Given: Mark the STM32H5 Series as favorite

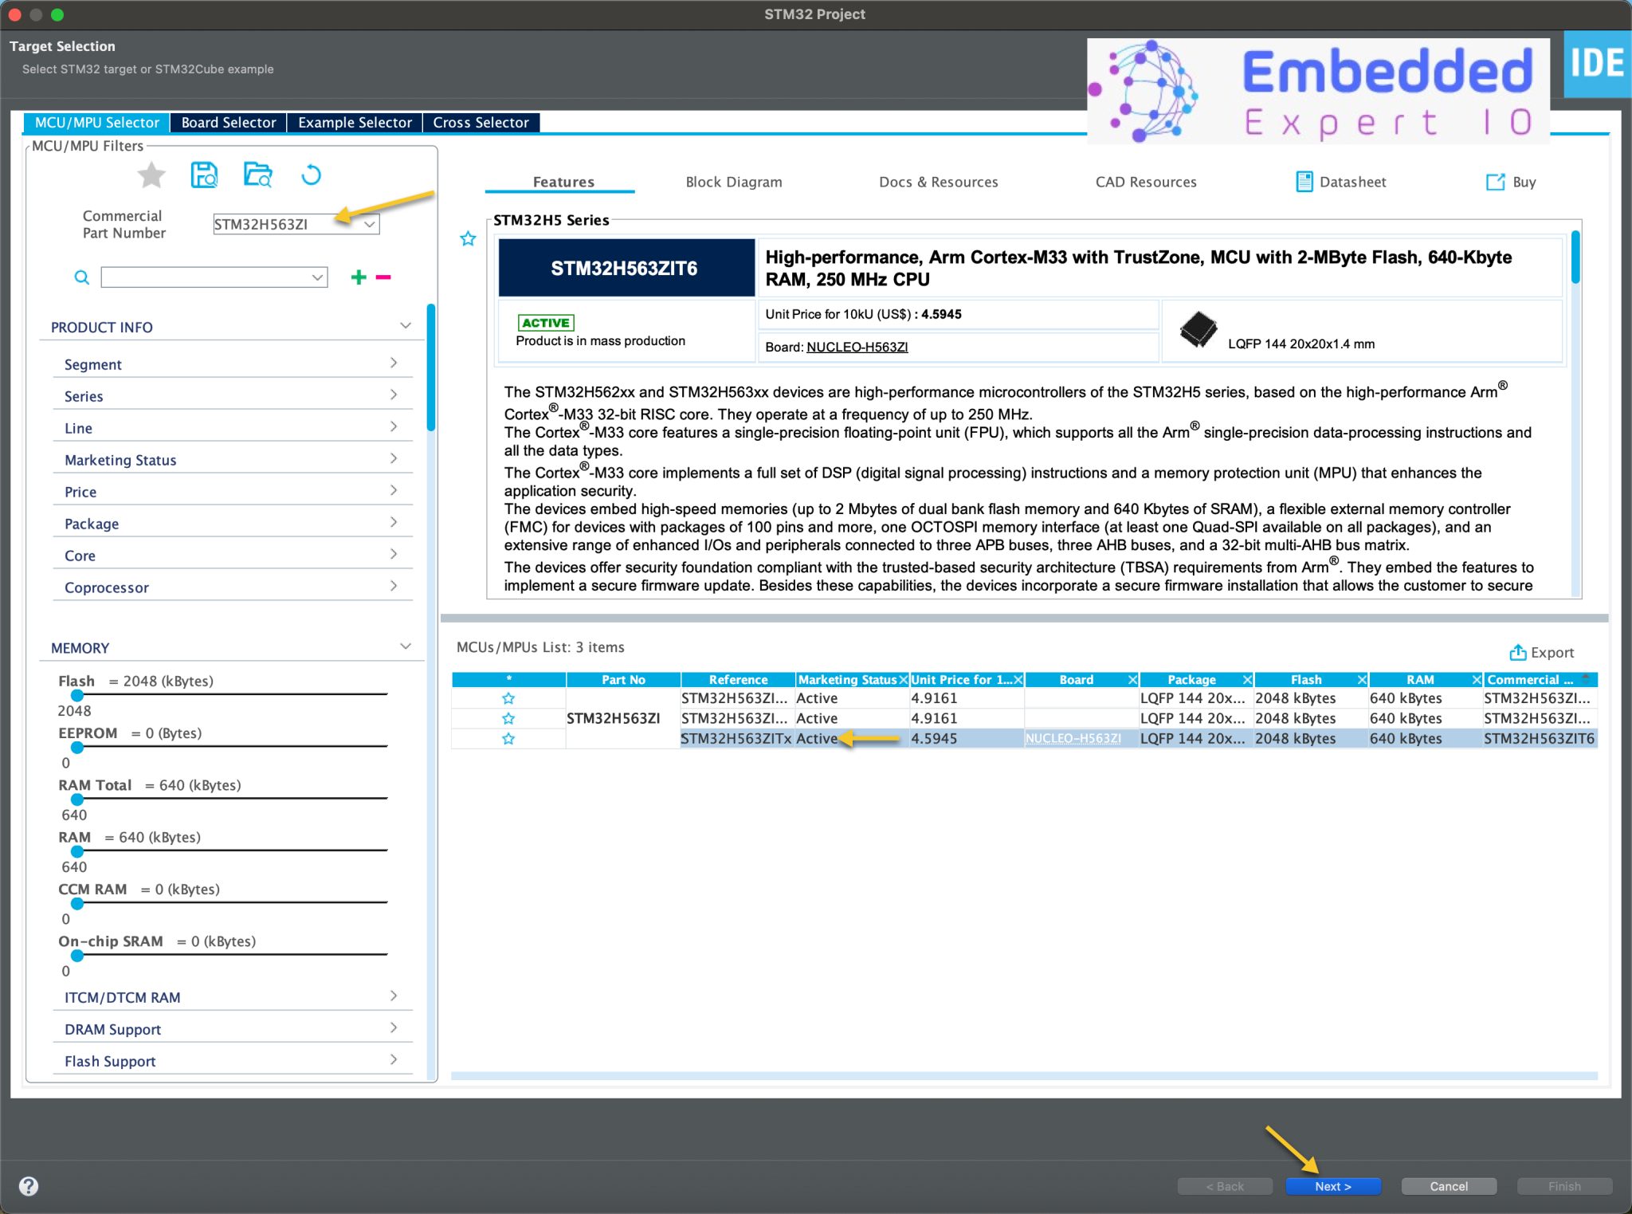Looking at the screenshot, I should (468, 238).
